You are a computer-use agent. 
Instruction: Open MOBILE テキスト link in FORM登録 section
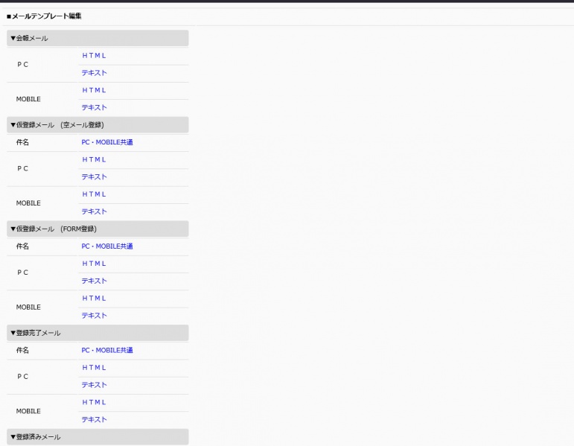coord(94,316)
